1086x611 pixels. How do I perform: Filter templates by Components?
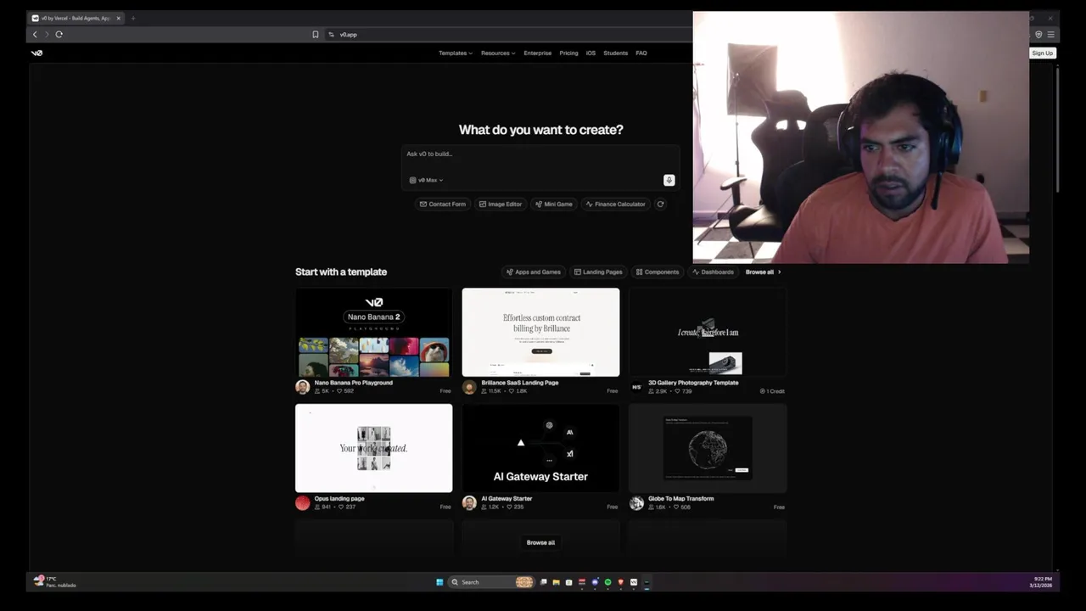[658, 272]
